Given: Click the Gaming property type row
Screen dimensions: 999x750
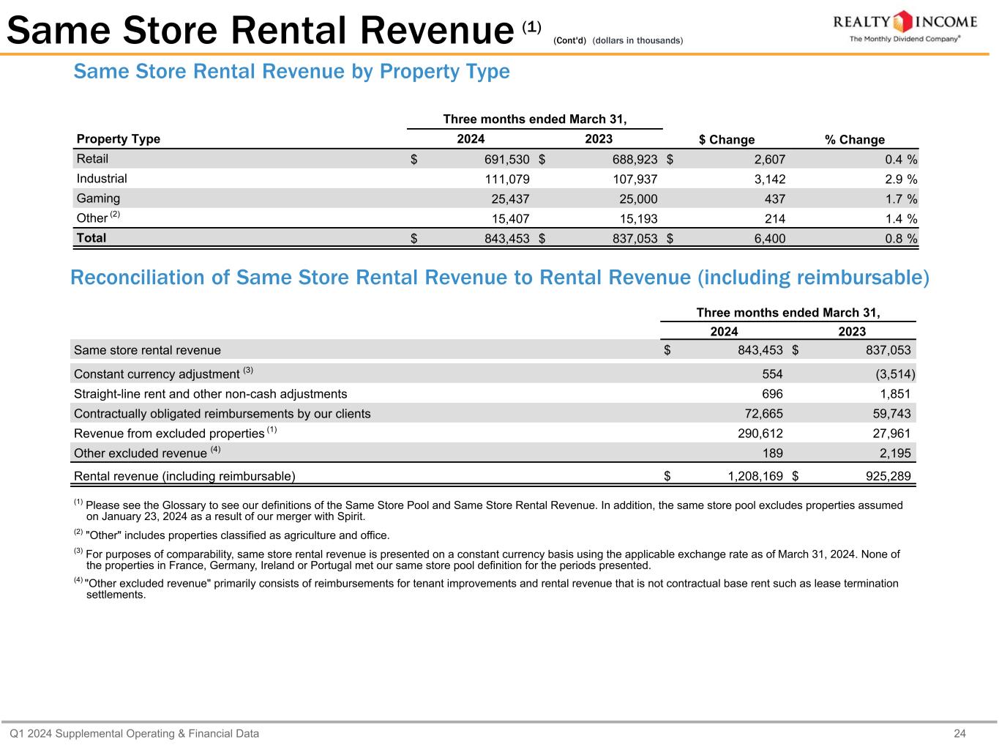Looking at the screenshot, I should pyautogui.click(x=98, y=198).
